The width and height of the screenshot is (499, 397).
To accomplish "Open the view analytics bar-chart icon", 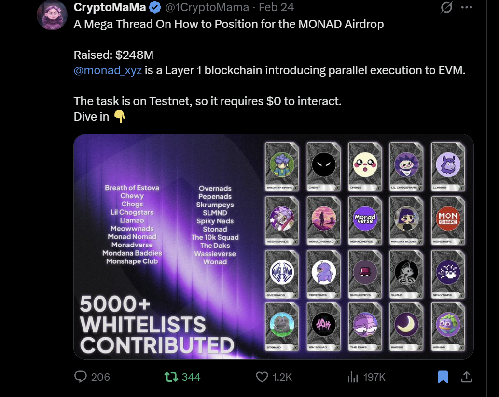I will tap(353, 377).
